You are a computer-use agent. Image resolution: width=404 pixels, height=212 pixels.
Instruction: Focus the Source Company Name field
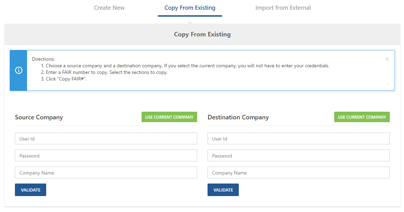(106, 172)
